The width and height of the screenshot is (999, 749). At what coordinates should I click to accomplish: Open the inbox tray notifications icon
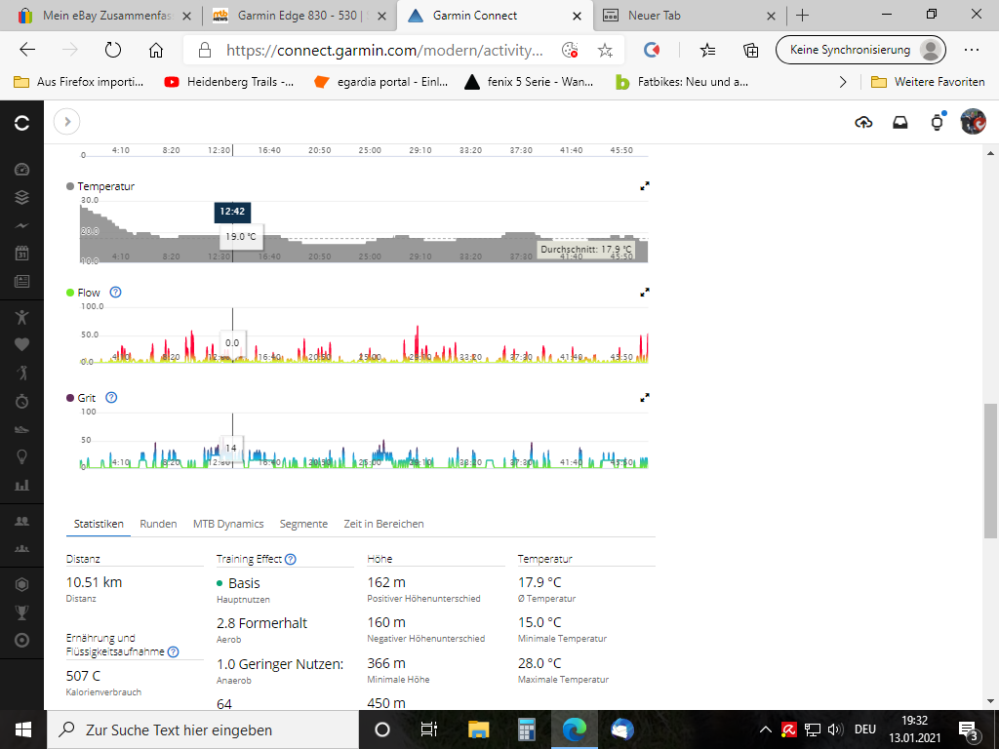[900, 122]
